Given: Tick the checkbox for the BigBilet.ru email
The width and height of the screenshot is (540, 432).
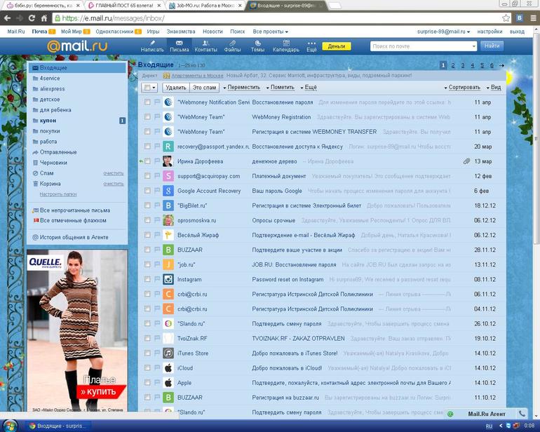Looking at the screenshot, I should click(x=147, y=205).
